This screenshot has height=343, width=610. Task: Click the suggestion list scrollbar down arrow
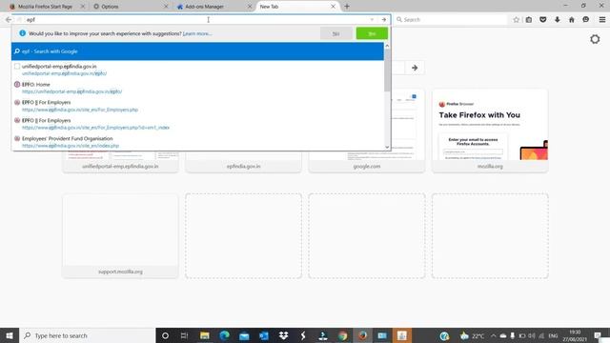387,147
